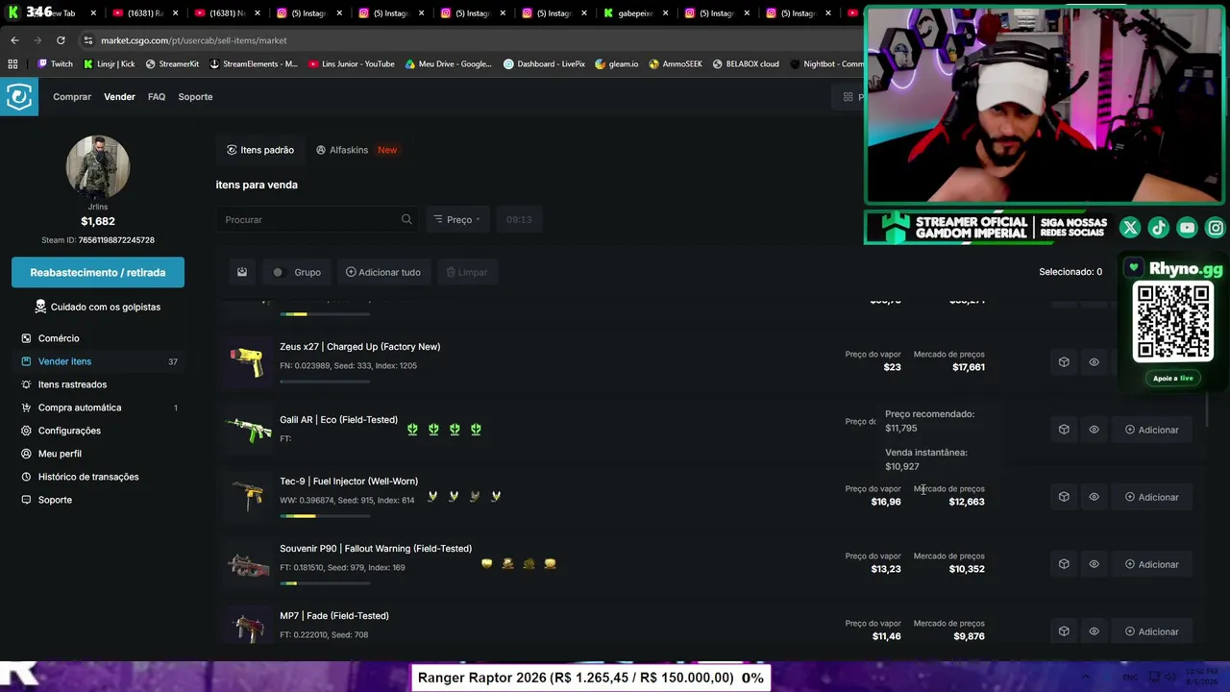The height and width of the screenshot is (692, 1230).
Task: Click the Itens rastreados sidebar icon
Action: pos(26,384)
